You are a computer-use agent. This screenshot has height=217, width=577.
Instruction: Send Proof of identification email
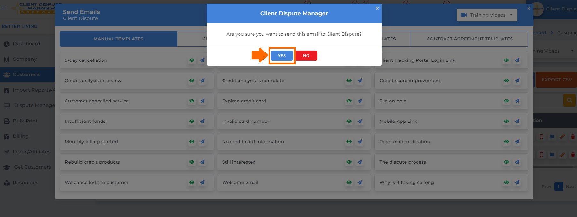pos(517,142)
